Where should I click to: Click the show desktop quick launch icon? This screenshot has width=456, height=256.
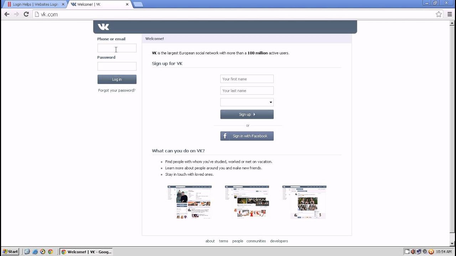click(27, 252)
